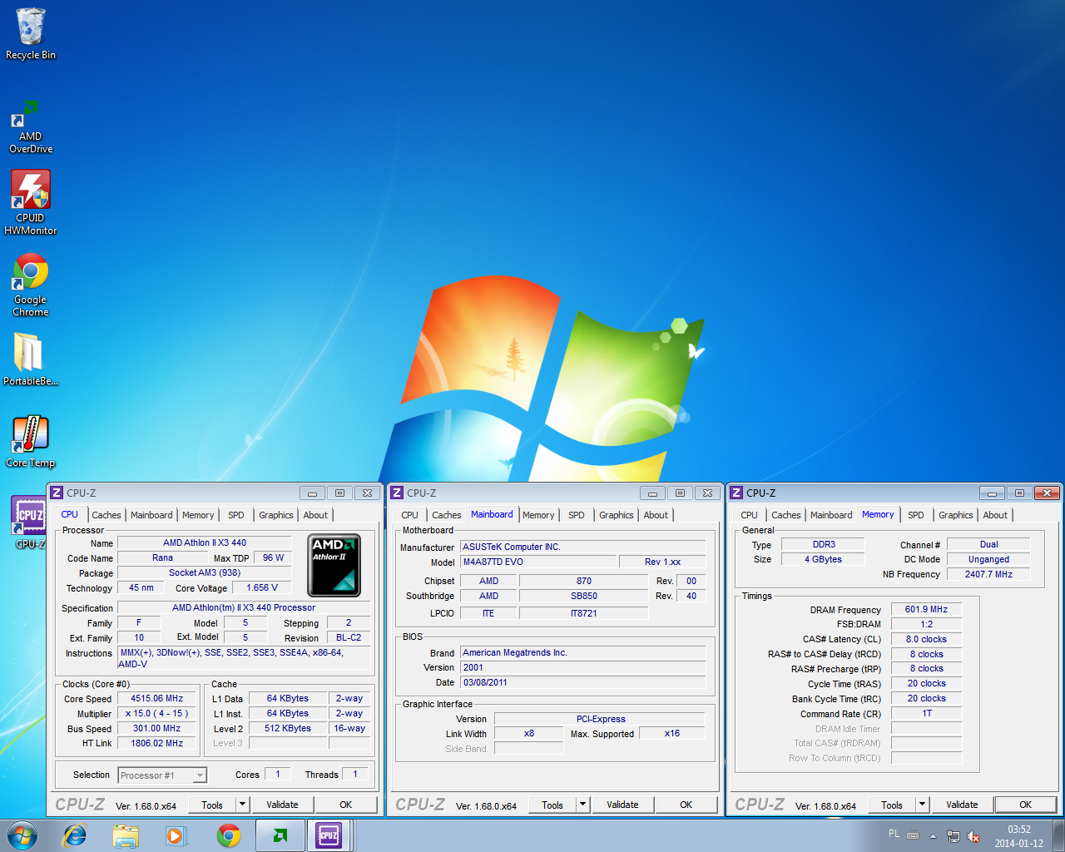Click the PL language indicator
This screenshot has width=1065, height=852.
point(894,834)
